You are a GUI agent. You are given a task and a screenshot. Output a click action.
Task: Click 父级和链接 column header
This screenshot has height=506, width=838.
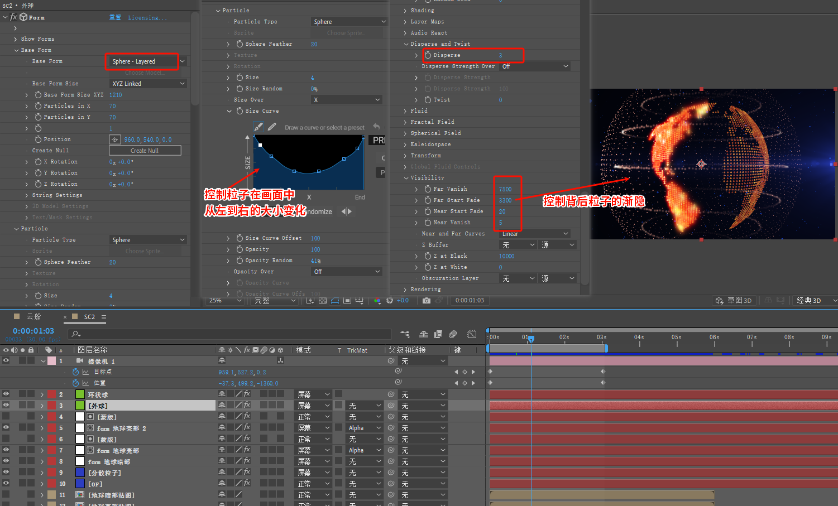tap(407, 350)
